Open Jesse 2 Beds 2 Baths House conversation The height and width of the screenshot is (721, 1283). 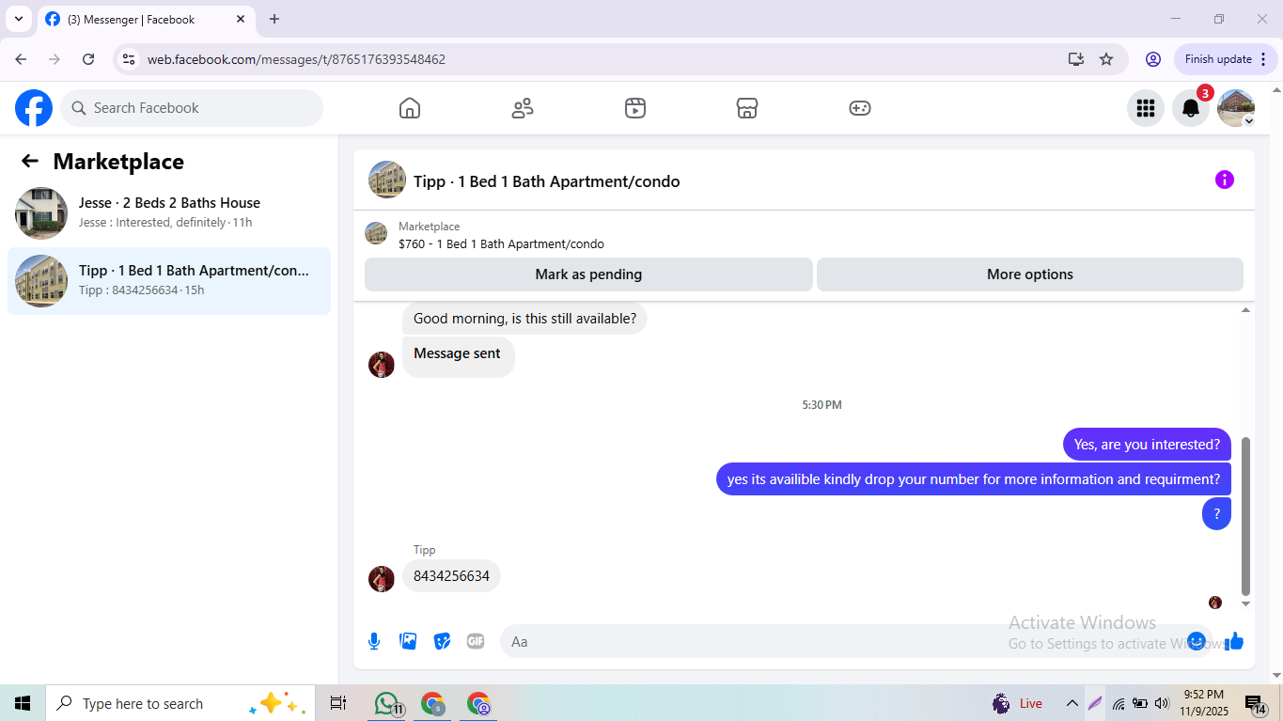(x=169, y=213)
